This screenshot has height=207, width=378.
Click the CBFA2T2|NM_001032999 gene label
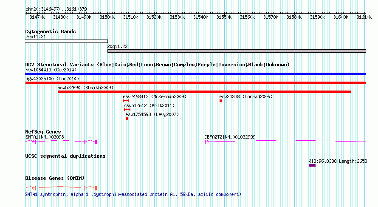pyautogui.click(x=230, y=137)
